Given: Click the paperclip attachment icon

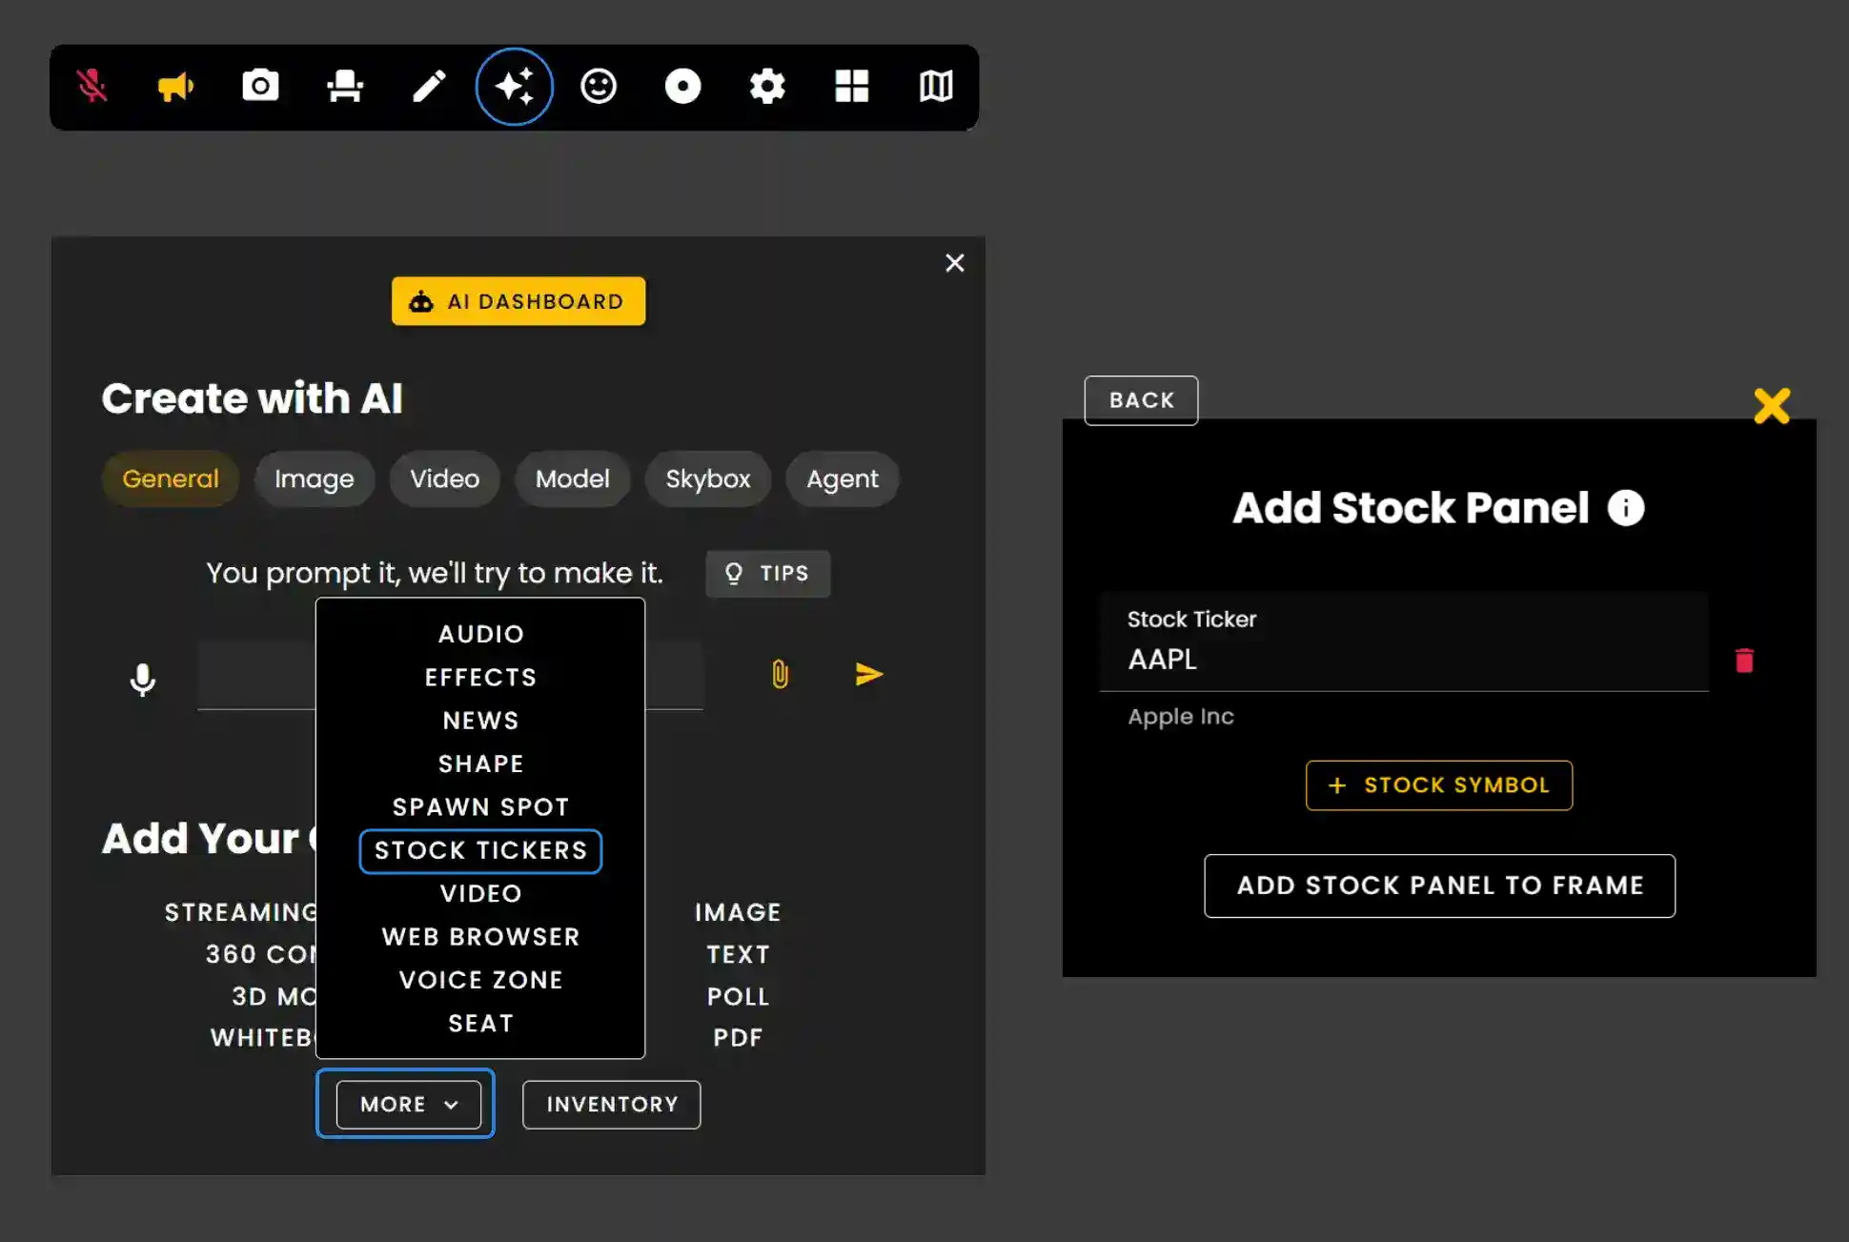Looking at the screenshot, I should pos(780,675).
